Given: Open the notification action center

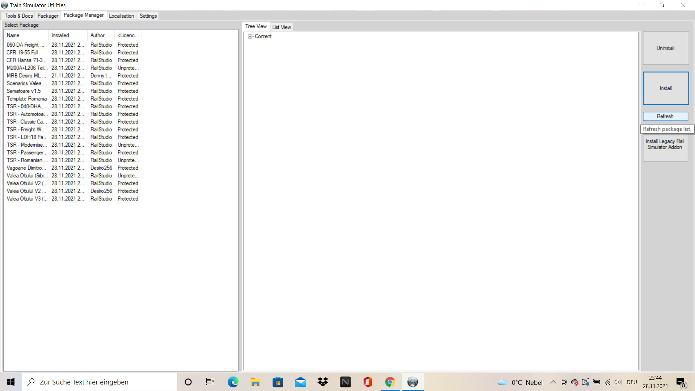Looking at the screenshot, I should (x=681, y=382).
